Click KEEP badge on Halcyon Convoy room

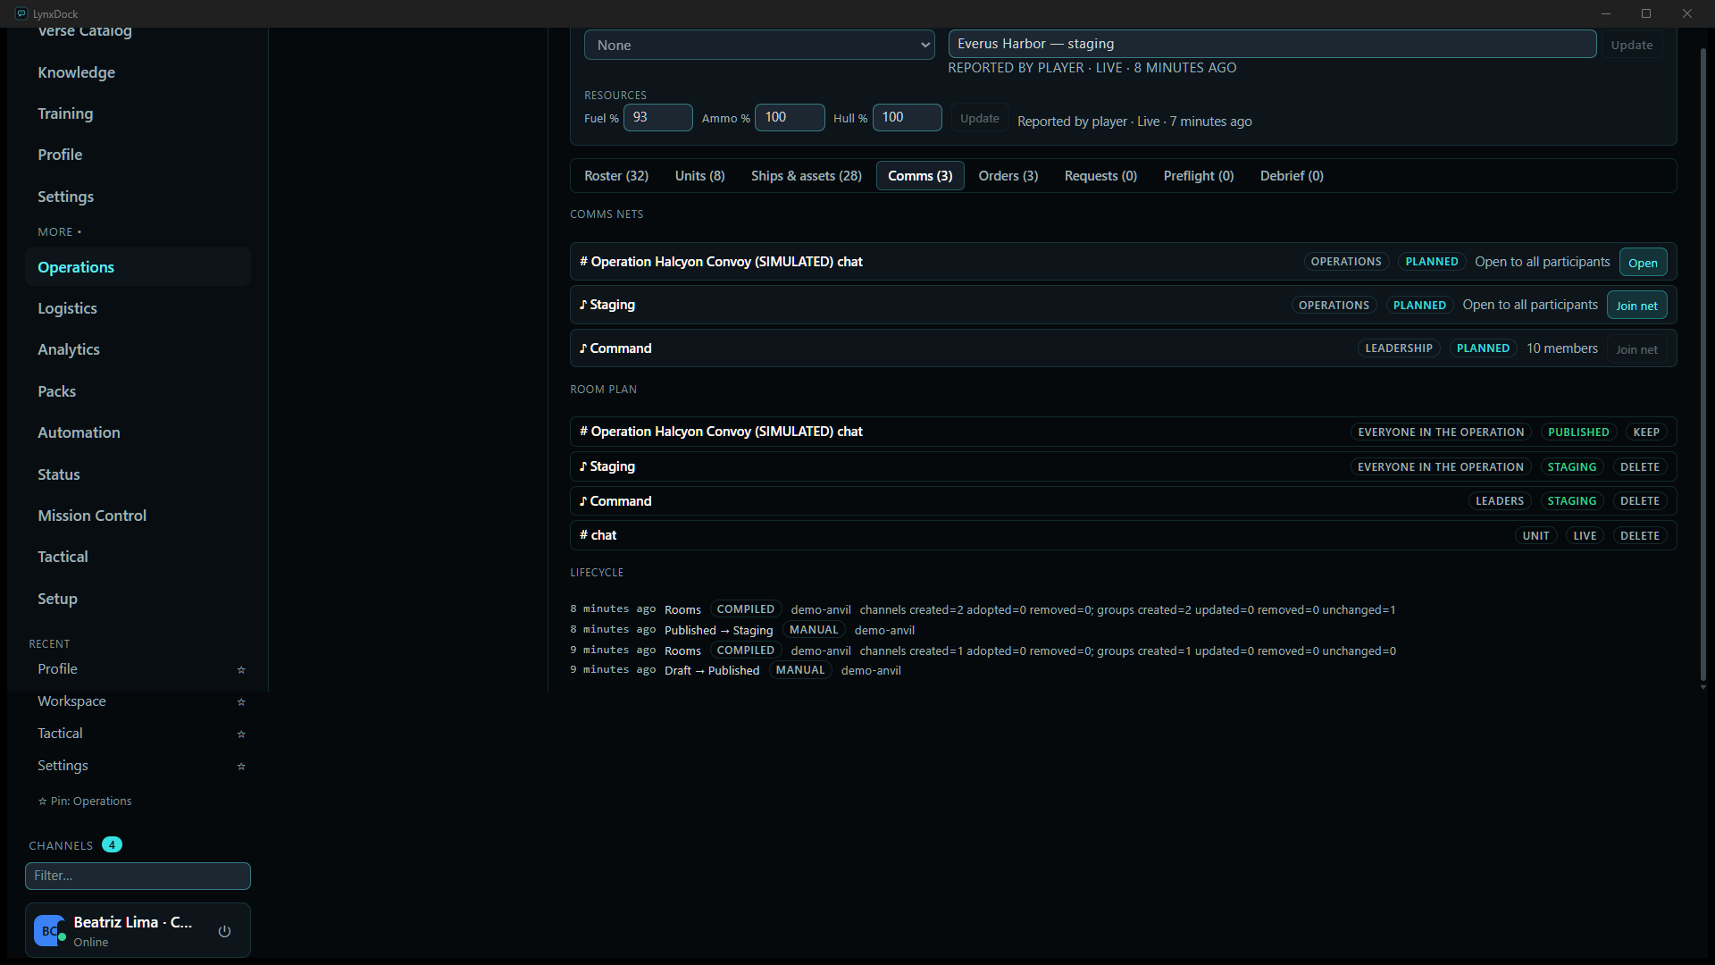point(1646,432)
